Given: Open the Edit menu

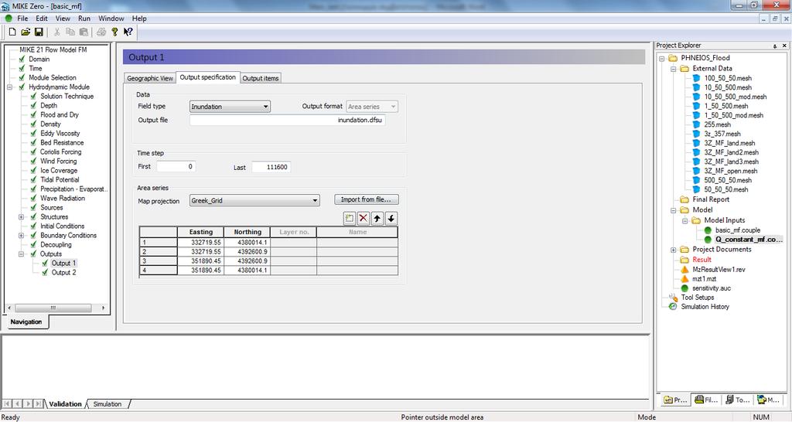Looking at the screenshot, I should point(42,19).
